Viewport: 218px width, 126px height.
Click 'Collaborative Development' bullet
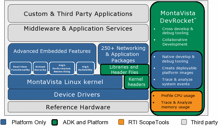coord(175,42)
